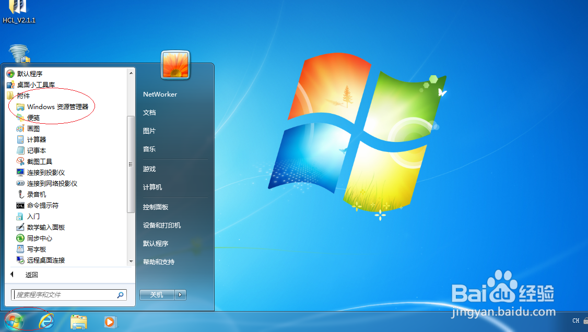Click the programs list scroll-down arrow

(x=131, y=261)
